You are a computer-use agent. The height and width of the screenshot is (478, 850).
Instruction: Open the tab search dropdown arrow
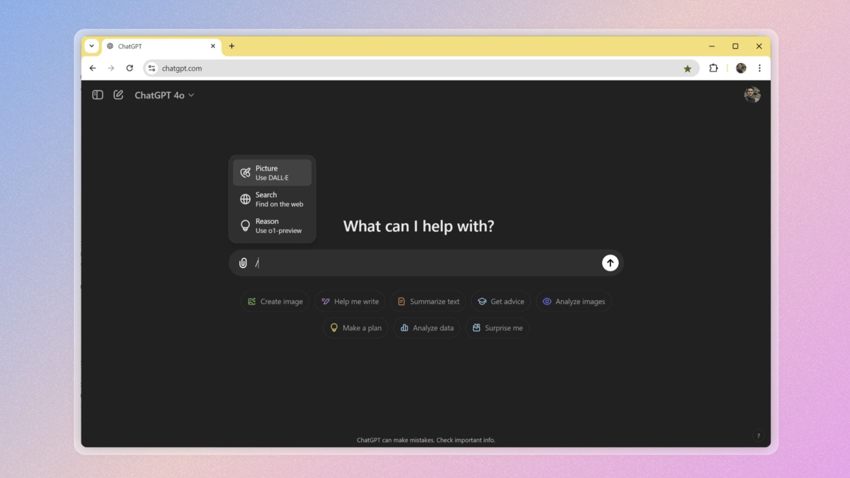point(92,46)
